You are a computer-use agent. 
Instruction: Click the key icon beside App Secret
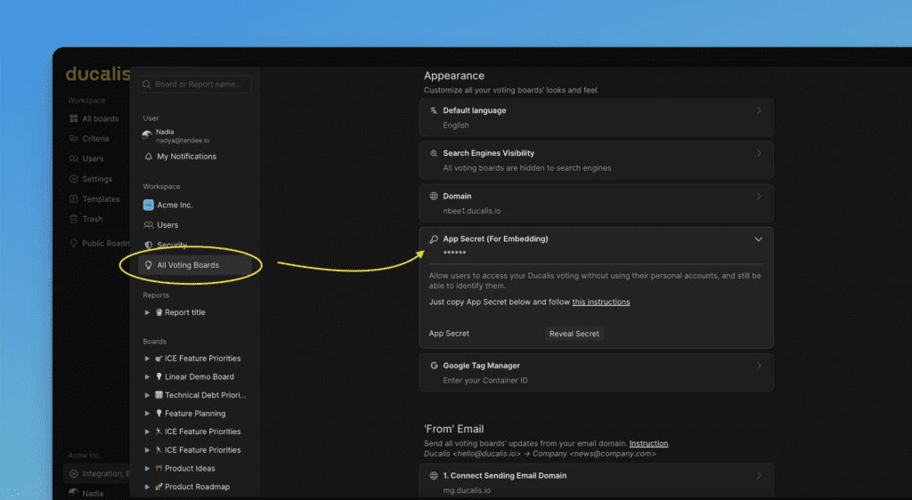(434, 239)
